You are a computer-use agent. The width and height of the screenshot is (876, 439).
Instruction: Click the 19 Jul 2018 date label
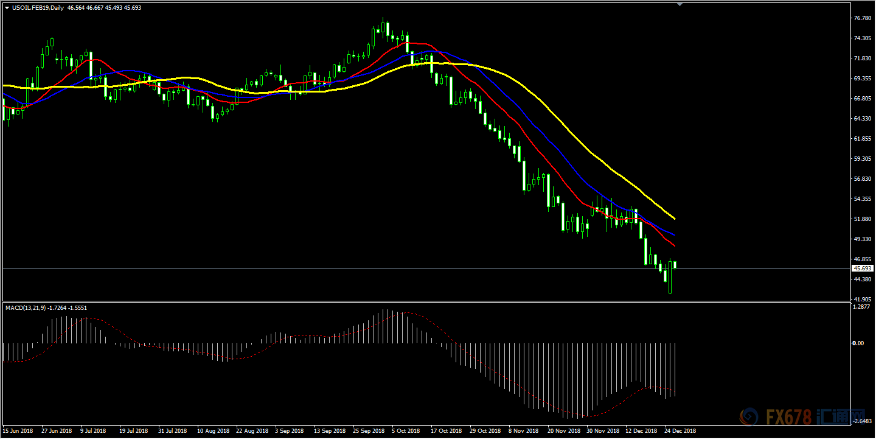pos(133,431)
